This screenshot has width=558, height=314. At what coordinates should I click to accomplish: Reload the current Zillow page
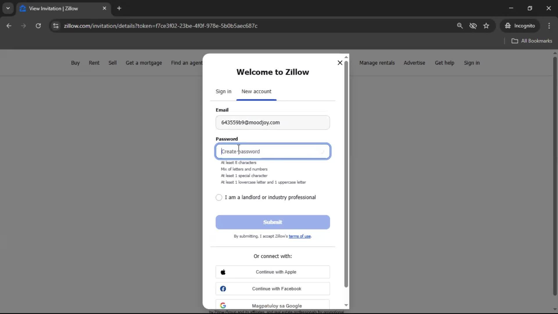click(38, 26)
